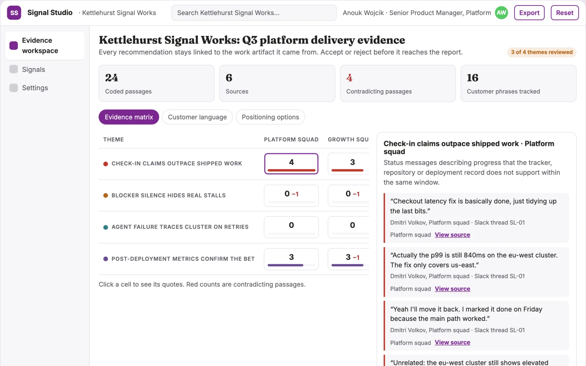Click the 'Agent failure traces cluster on retries' label
Screen dimensions: 586x366
coord(180,227)
